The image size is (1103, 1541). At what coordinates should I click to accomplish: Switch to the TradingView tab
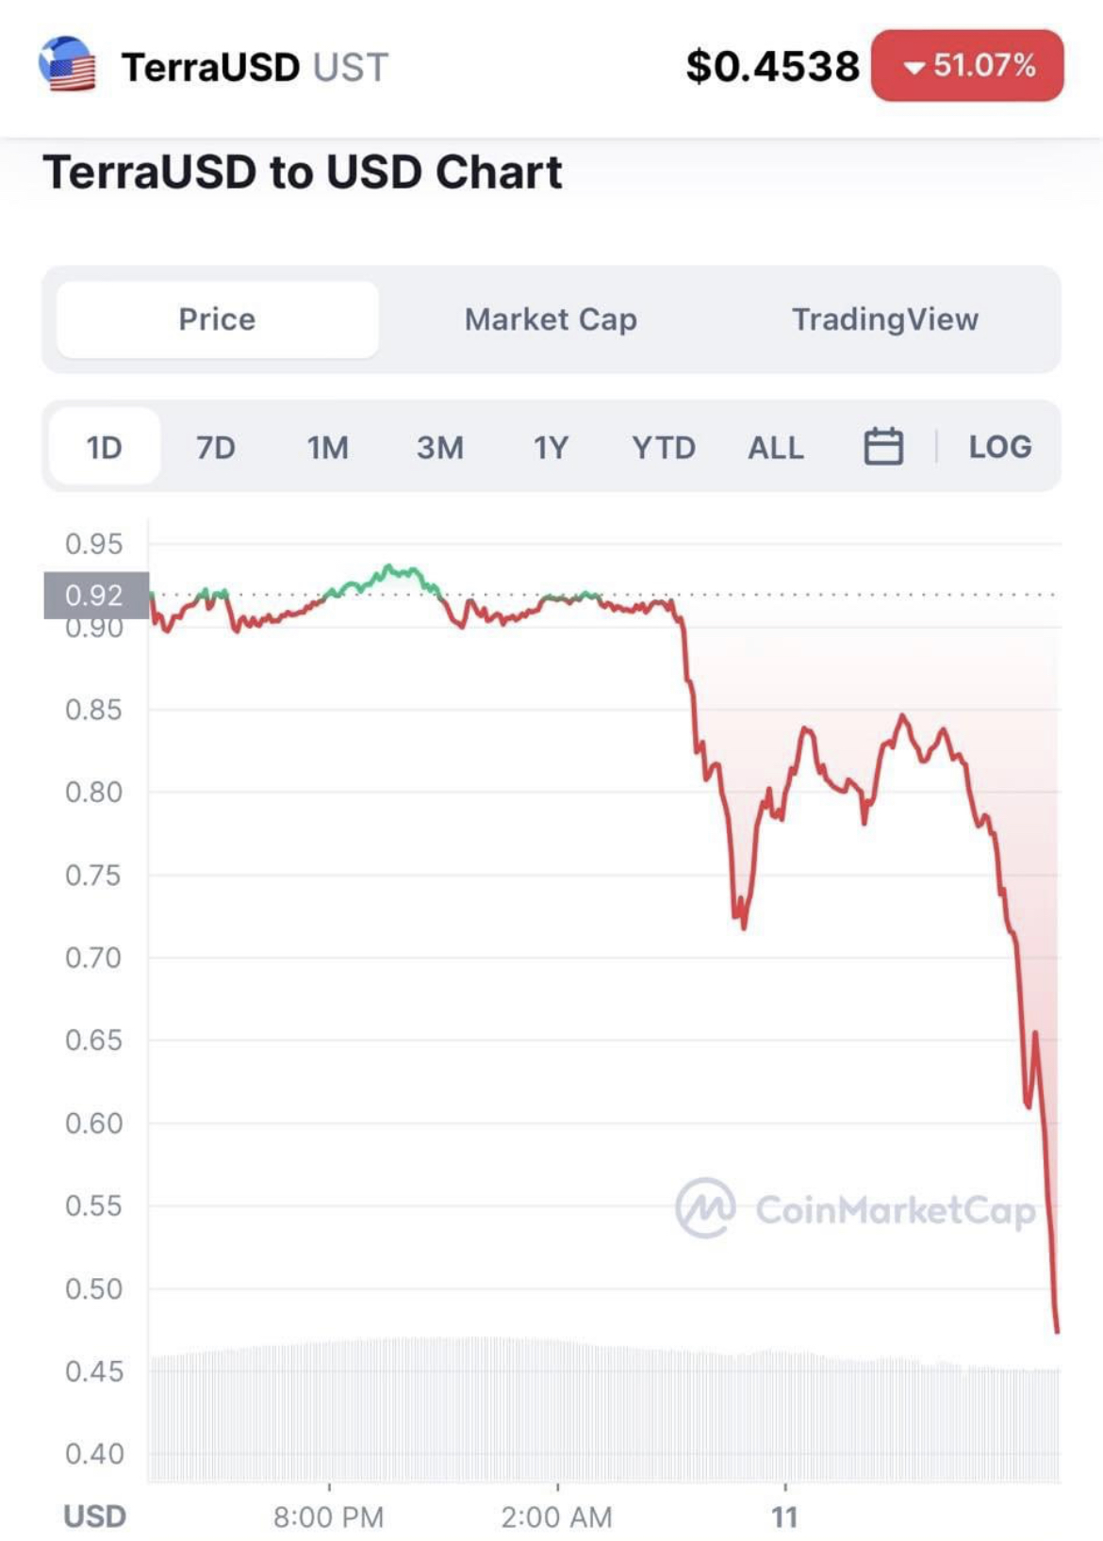[x=885, y=320]
